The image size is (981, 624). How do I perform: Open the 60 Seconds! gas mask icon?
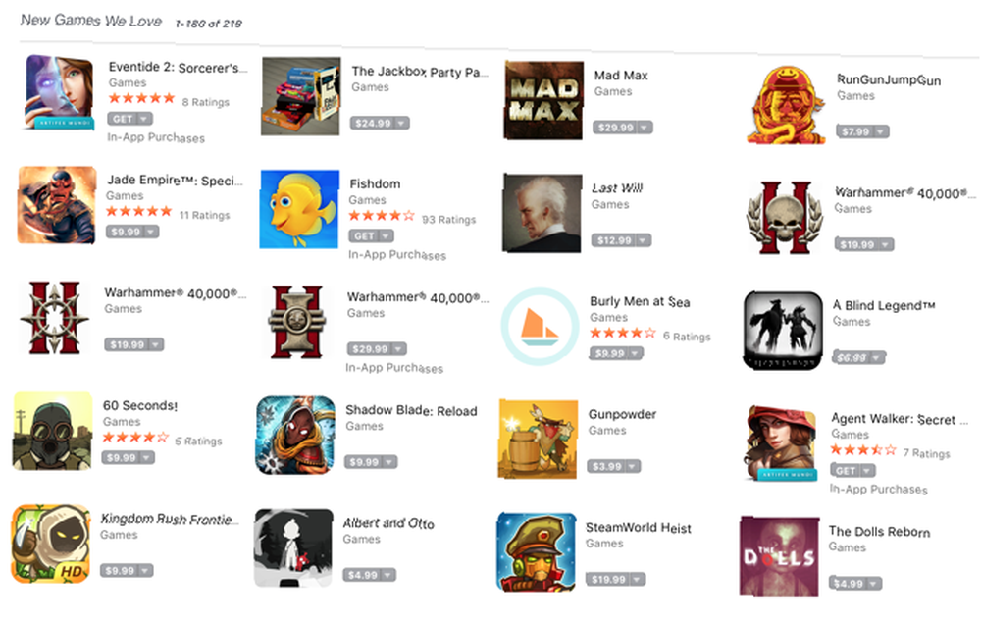click(53, 431)
